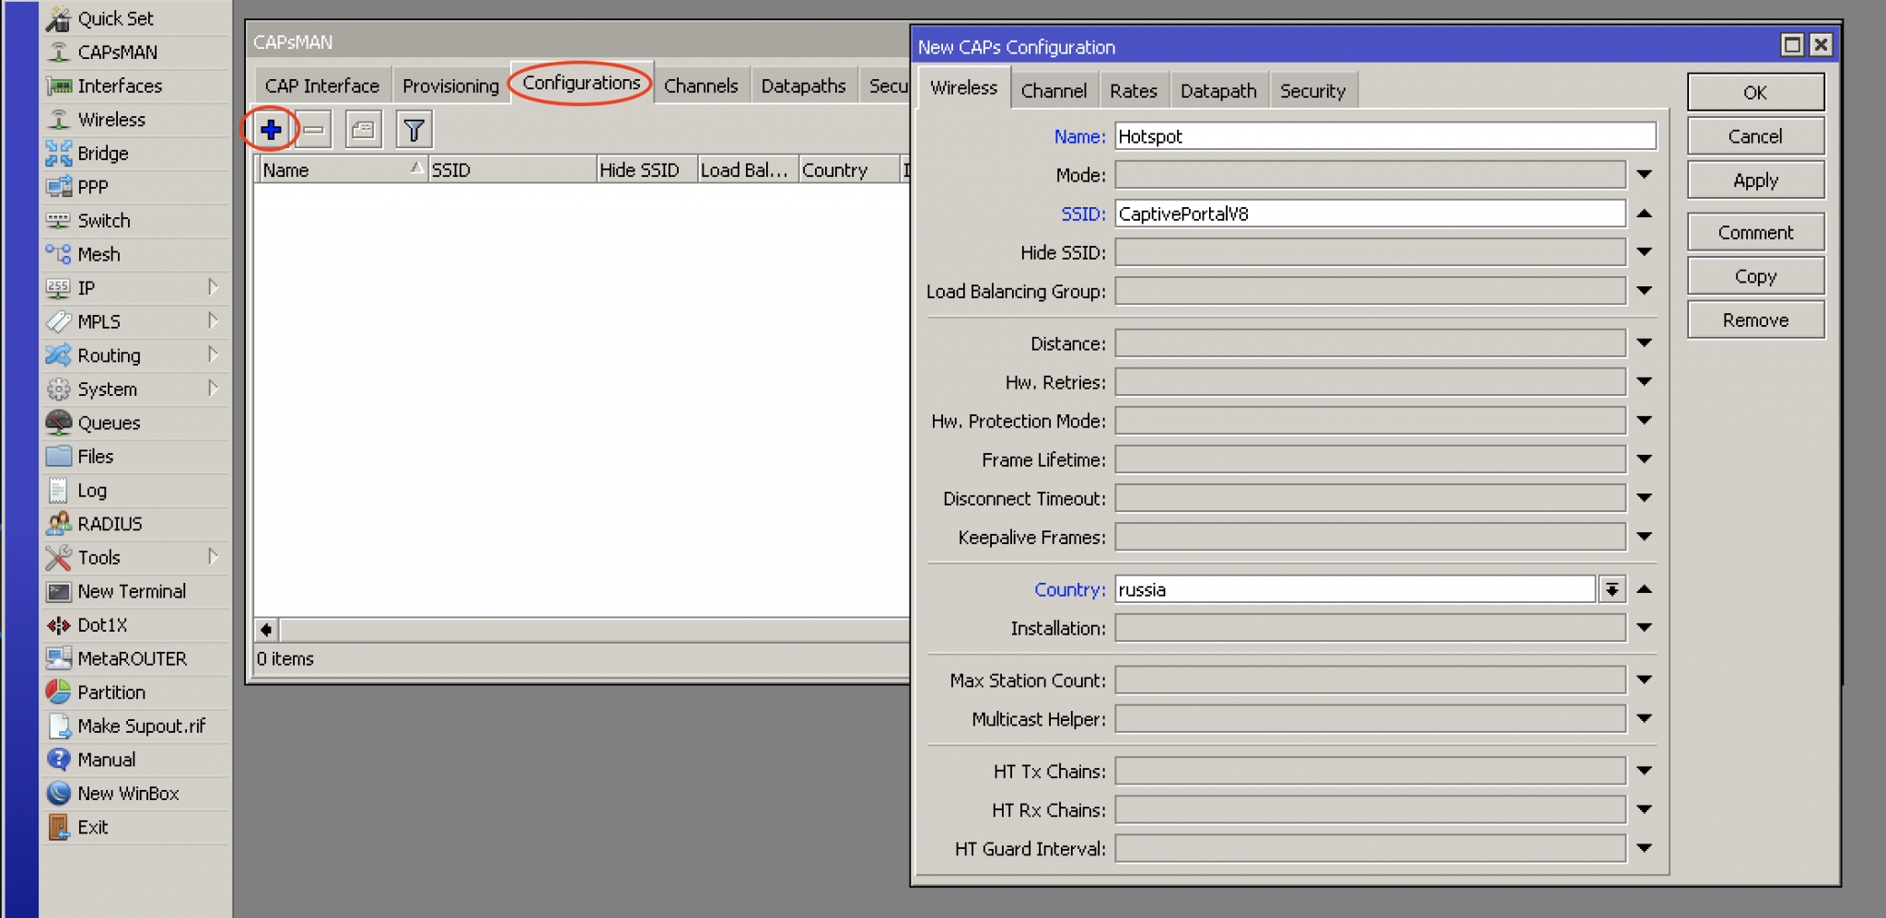Image resolution: width=1886 pixels, height=918 pixels.
Task: Open Queues in the sidebar
Action: (109, 423)
